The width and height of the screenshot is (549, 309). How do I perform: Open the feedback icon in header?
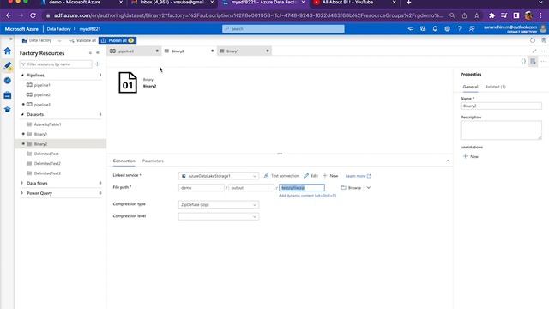[x=472, y=28]
